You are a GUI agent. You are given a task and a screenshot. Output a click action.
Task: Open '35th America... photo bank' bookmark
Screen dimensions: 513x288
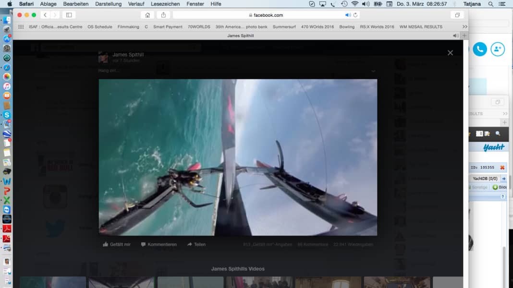(x=242, y=27)
